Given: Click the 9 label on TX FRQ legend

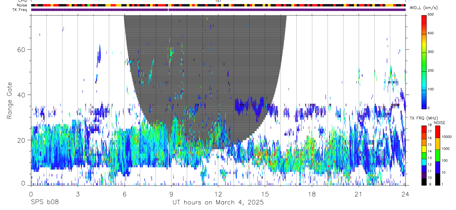Looking at the screenshot, I should 429,184.
